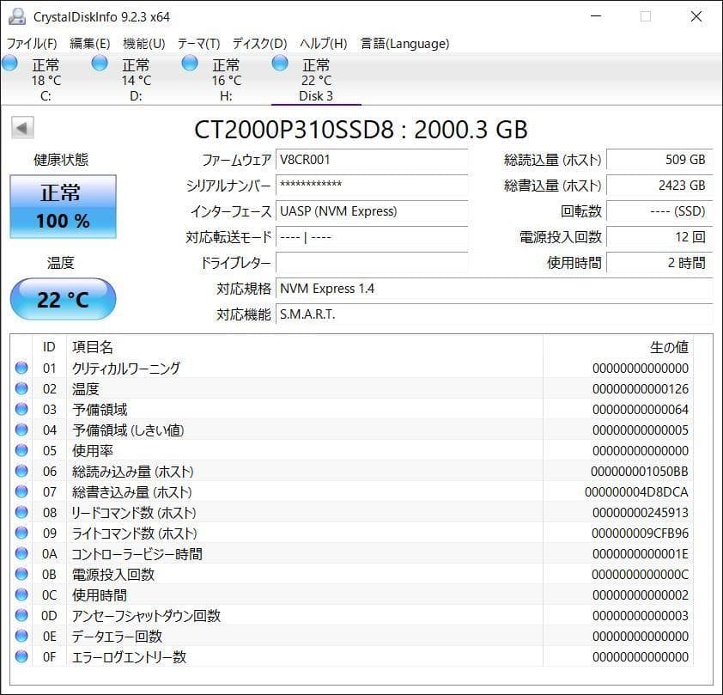Click blue status dot of ID 03 row
The width and height of the screenshot is (723, 695).
coord(21,409)
